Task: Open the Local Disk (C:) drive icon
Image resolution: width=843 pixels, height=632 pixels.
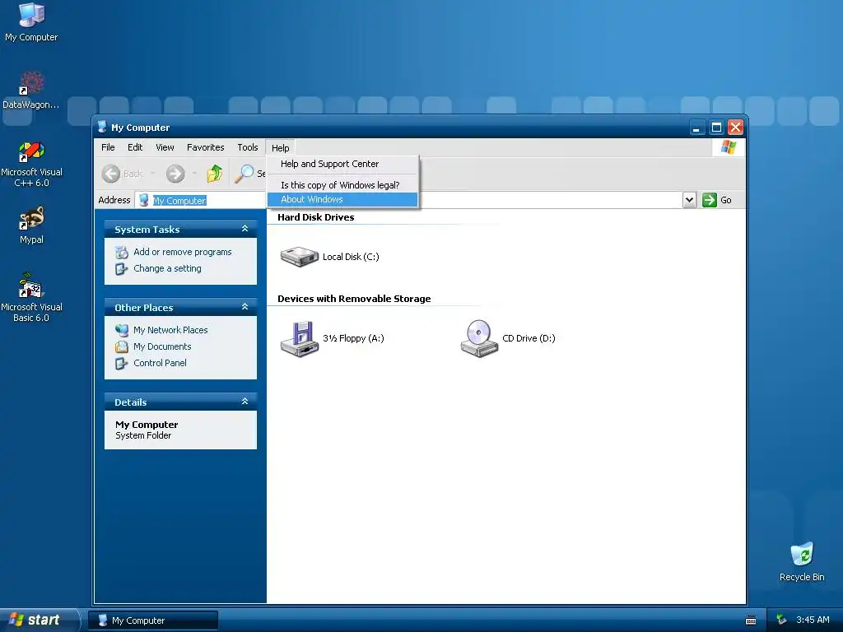Action: point(300,257)
